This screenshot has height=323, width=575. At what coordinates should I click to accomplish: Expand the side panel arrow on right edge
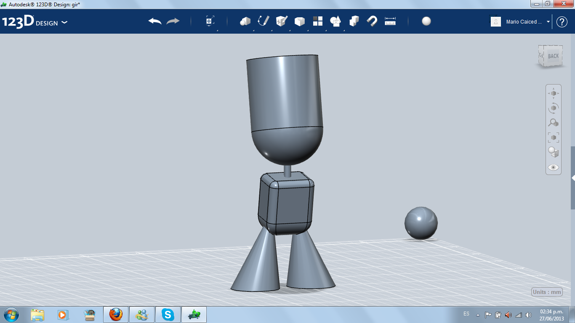click(573, 178)
